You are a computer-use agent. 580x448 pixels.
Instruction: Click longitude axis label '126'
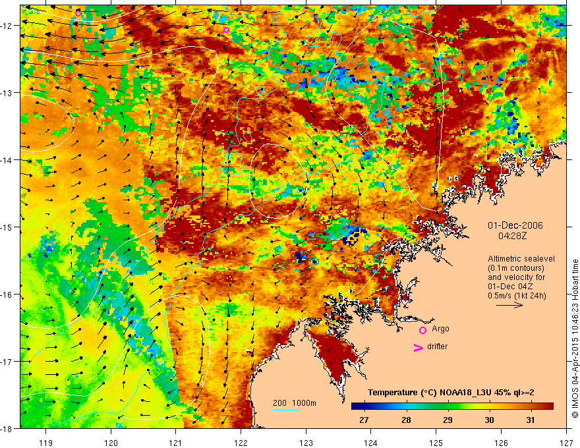coord(501,443)
